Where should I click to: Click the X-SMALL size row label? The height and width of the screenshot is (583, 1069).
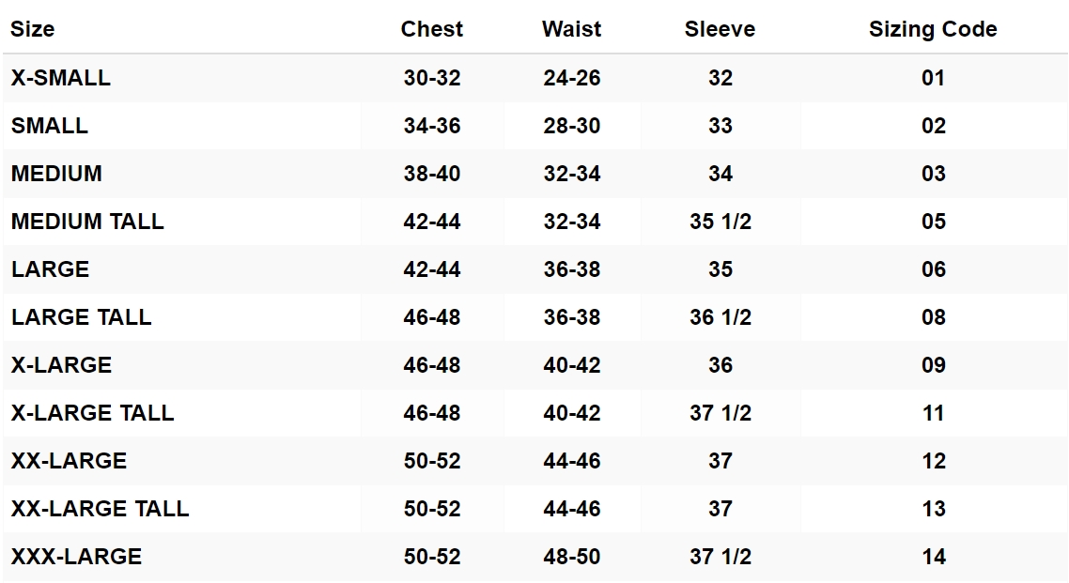tap(61, 78)
